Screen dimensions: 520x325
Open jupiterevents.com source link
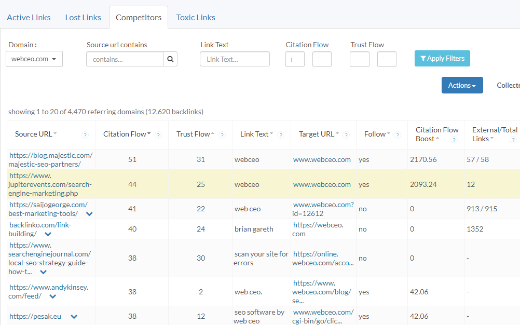(50, 184)
